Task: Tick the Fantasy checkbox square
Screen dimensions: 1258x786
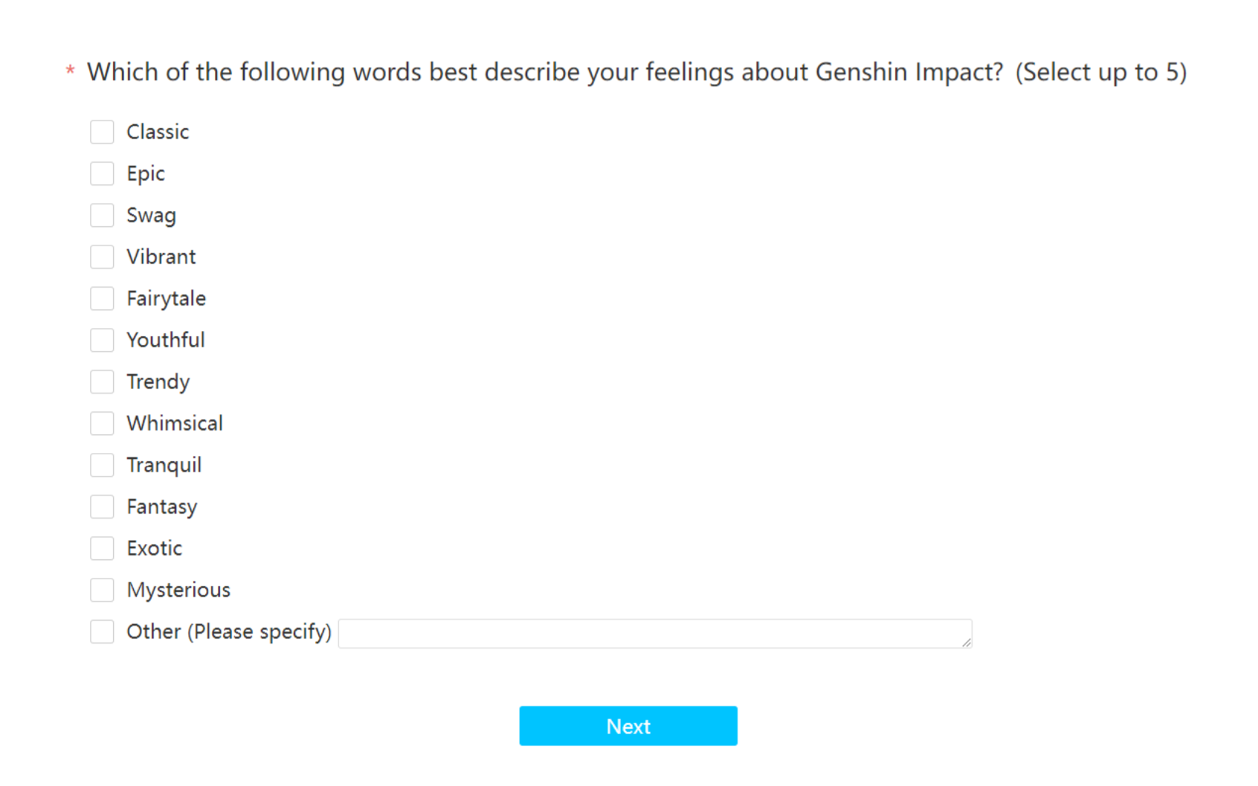Action: 102,506
